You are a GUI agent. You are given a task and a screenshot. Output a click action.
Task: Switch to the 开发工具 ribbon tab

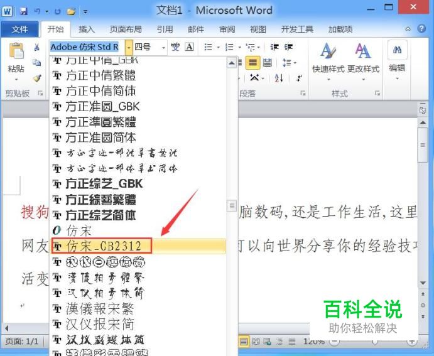(297, 29)
